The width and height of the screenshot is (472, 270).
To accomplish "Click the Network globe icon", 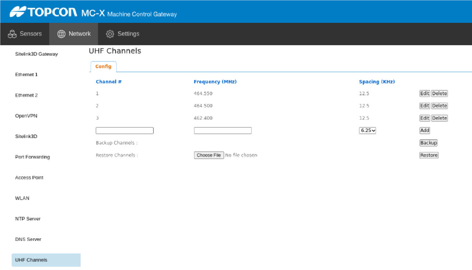I will [x=61, y=34].
